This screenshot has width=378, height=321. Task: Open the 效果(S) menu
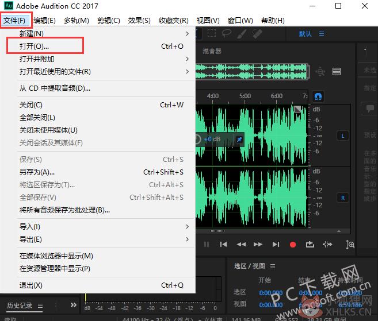tap(139, 21)
